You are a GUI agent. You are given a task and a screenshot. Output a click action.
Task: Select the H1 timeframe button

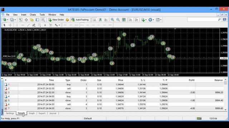point(88,25)
